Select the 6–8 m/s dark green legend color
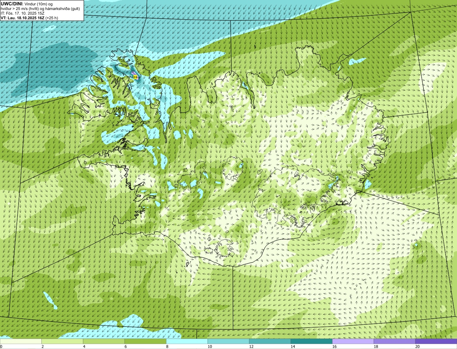457x349 pixels. point(145,341)
